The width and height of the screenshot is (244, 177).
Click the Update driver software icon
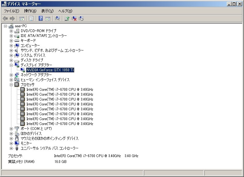(x=67, y=18)
